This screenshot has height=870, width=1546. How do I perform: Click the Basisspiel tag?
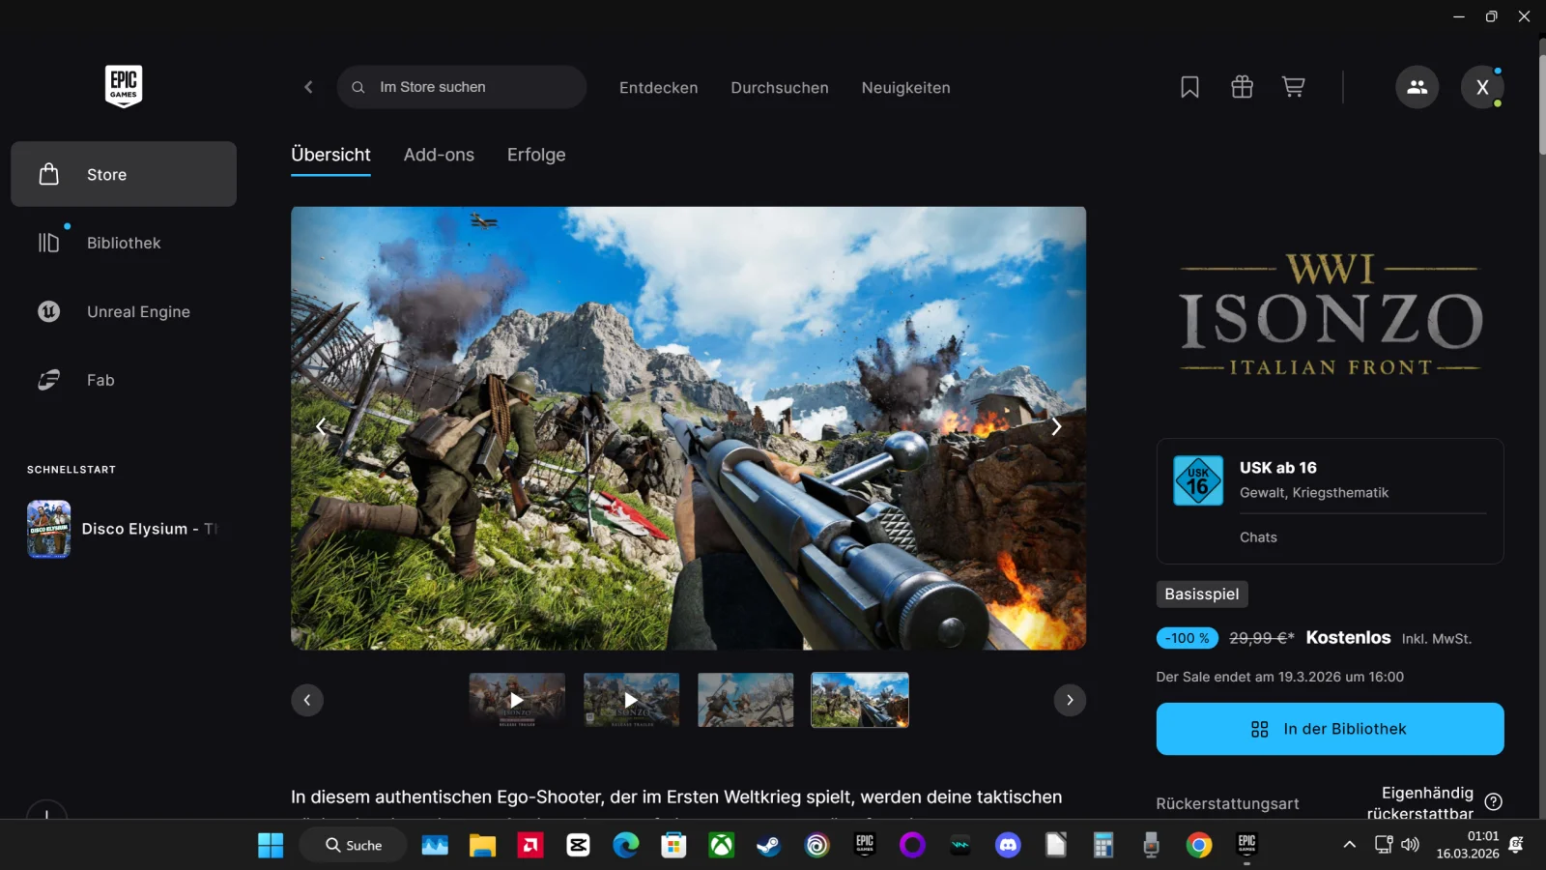(1202, 594)
